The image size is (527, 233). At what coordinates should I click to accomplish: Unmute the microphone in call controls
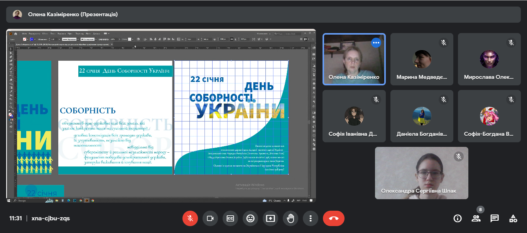(190, 218)
